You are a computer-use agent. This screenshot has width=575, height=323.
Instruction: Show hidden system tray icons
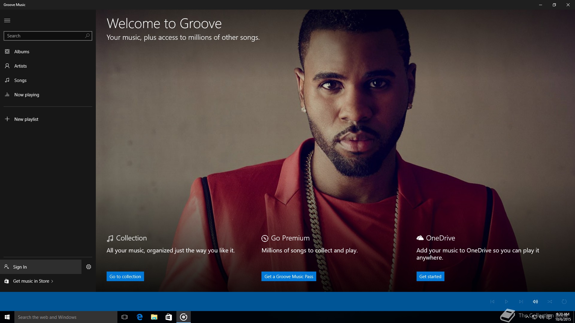pos(527,317)
